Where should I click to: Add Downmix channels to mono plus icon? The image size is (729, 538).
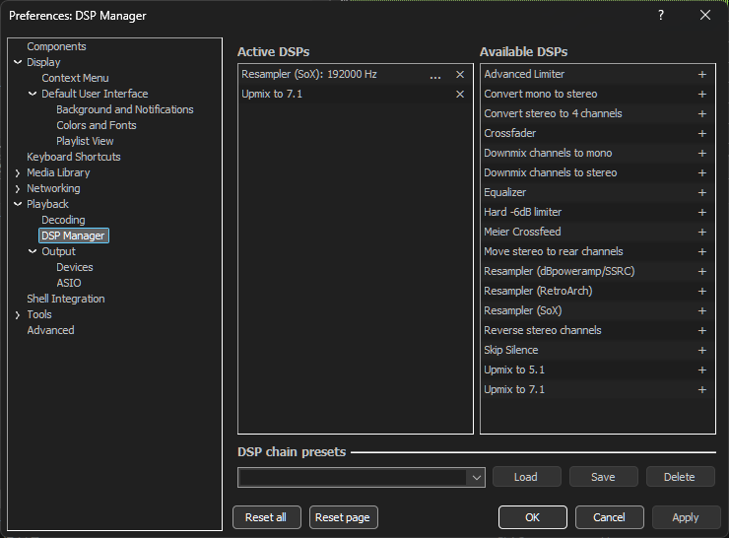702,153
